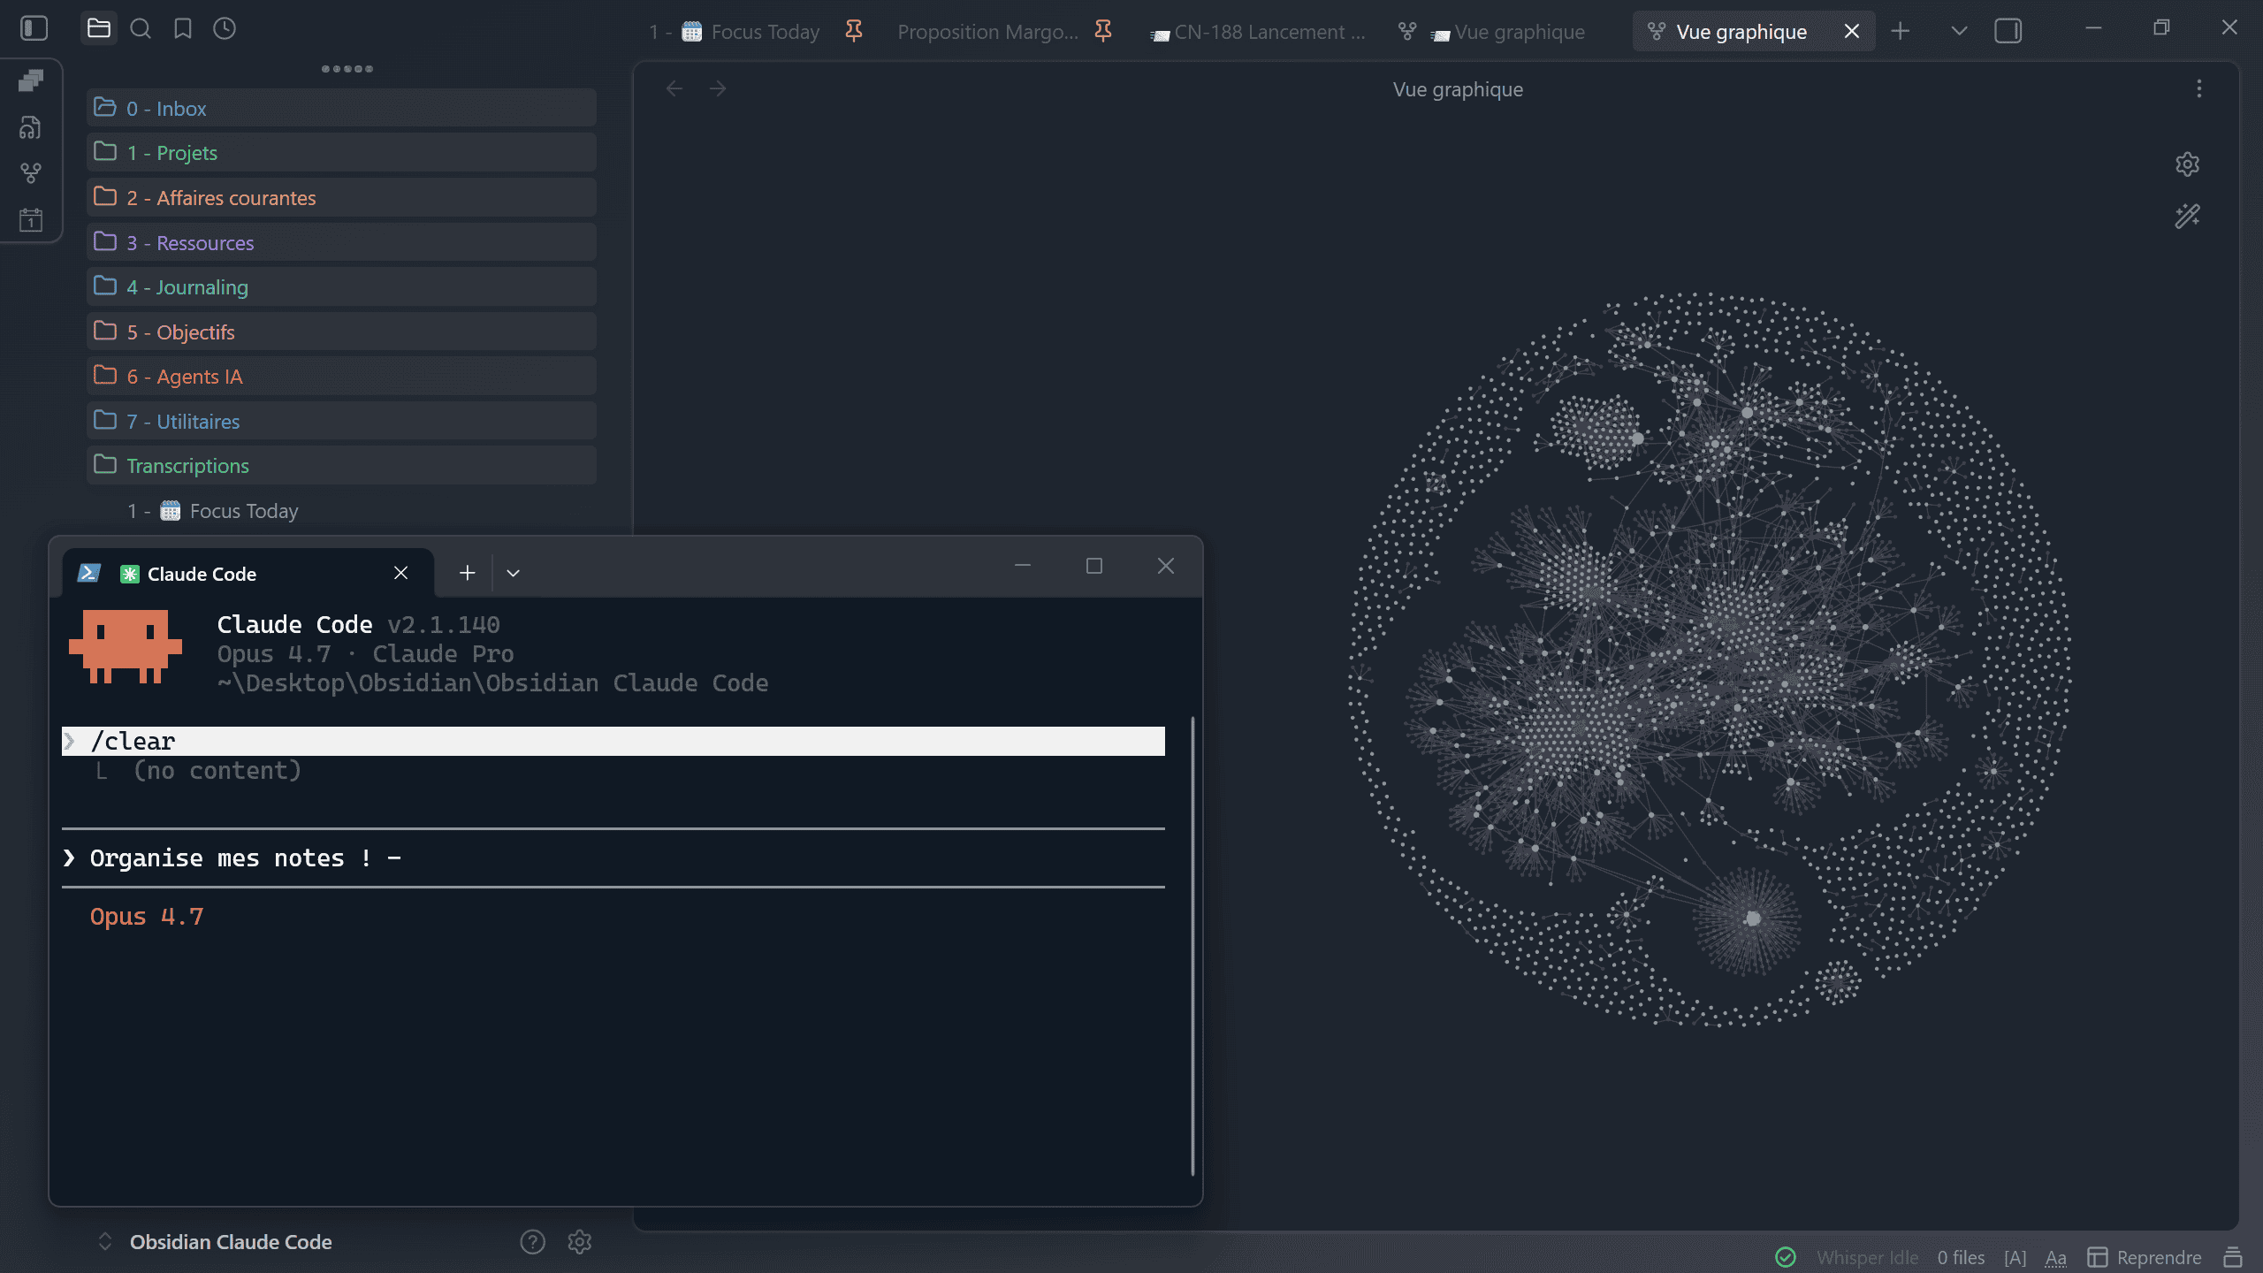This screenshot has width=2263, height=1273.
Task: Click the 0 files status bar entry
Action: (x=1961, y=1257)
